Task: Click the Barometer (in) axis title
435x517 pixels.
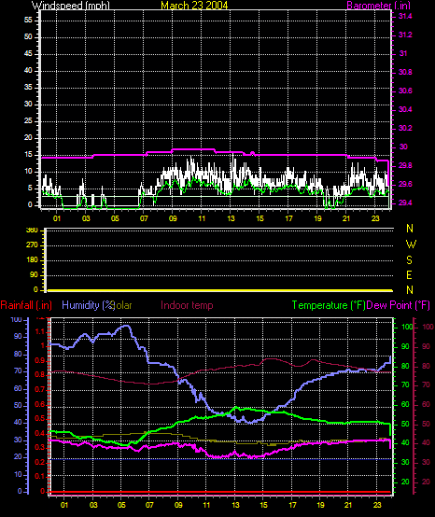Action: click(379, 6)
